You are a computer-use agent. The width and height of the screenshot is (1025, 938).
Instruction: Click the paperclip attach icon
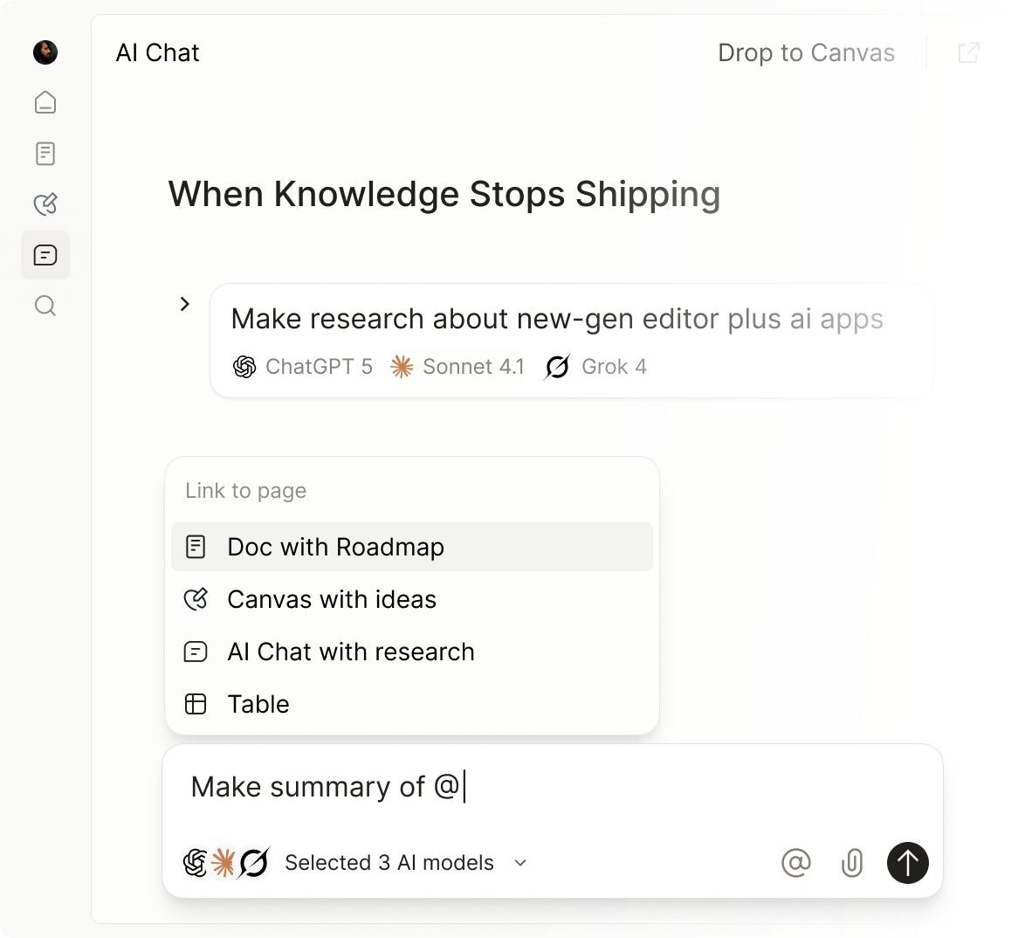[x=852, y=863]
